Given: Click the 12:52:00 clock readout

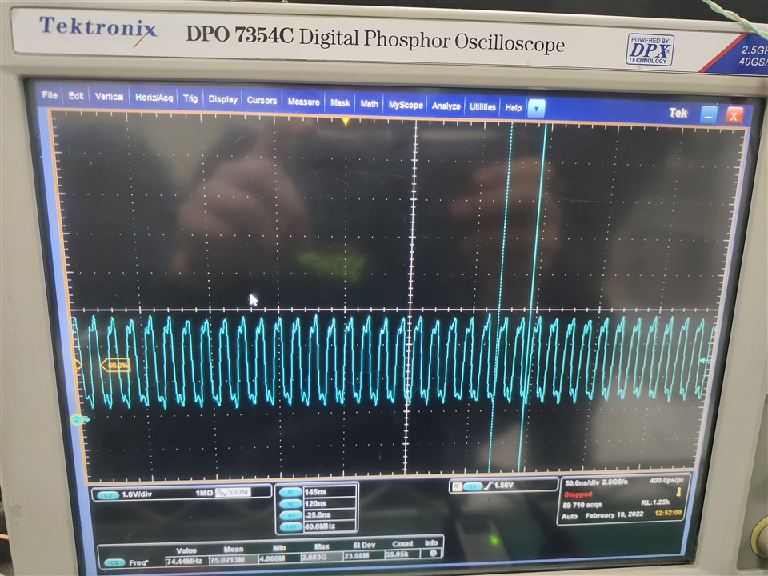Looking at the screenshot, I should pyautogui.click(x=668, y=513).
